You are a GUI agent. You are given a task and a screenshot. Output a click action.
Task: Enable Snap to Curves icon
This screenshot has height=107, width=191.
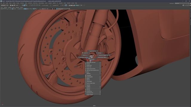tap(33, 5)
